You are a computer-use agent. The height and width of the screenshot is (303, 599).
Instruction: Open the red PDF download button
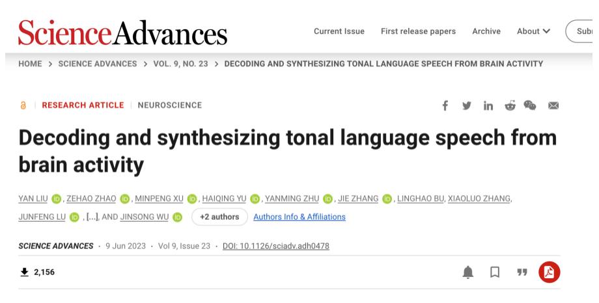pyautogui.click(x=550, y=272)
